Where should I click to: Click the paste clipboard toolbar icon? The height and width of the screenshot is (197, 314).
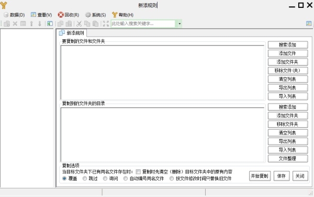click(96, 24)
